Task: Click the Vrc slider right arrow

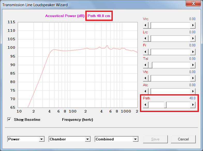Action: (x=193, y=25)
